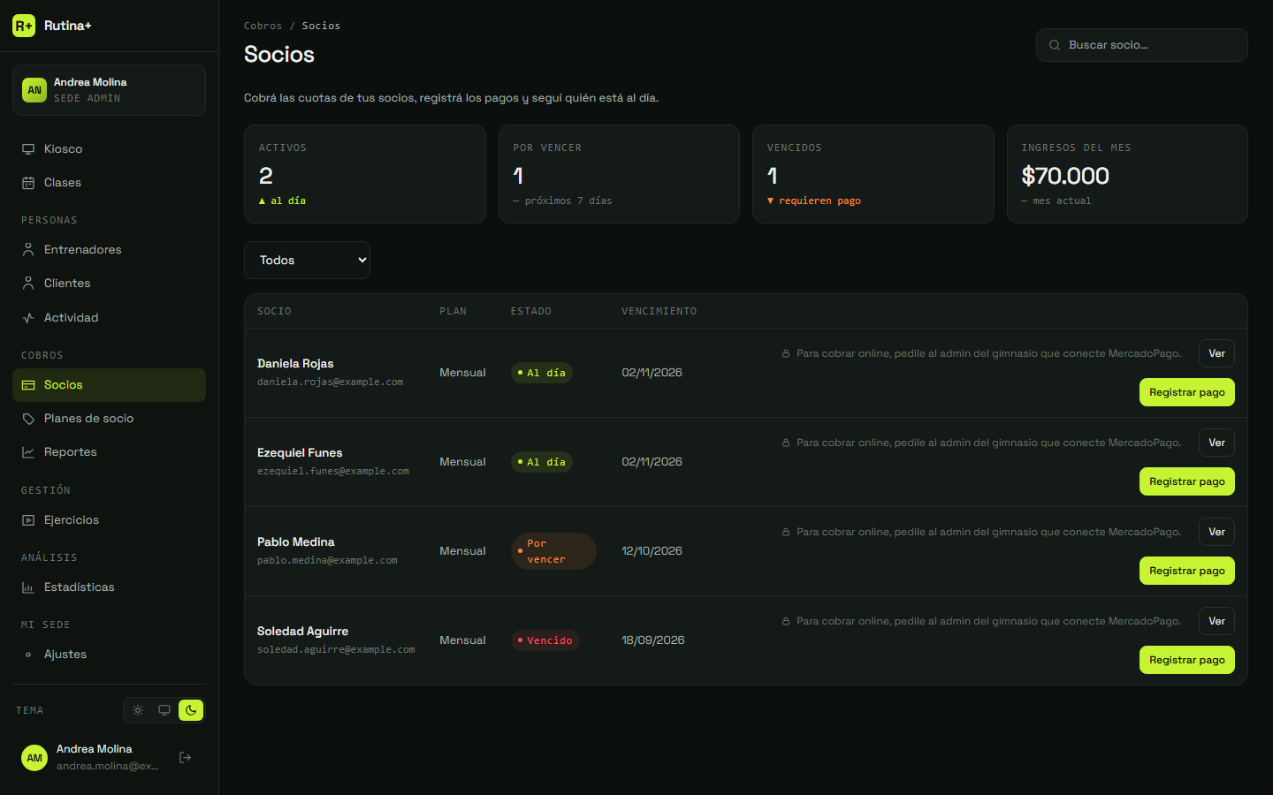Click the Ejercicios icon in sidebar
The height and width of the screenshot is (795, 1273).
(28, 520)
